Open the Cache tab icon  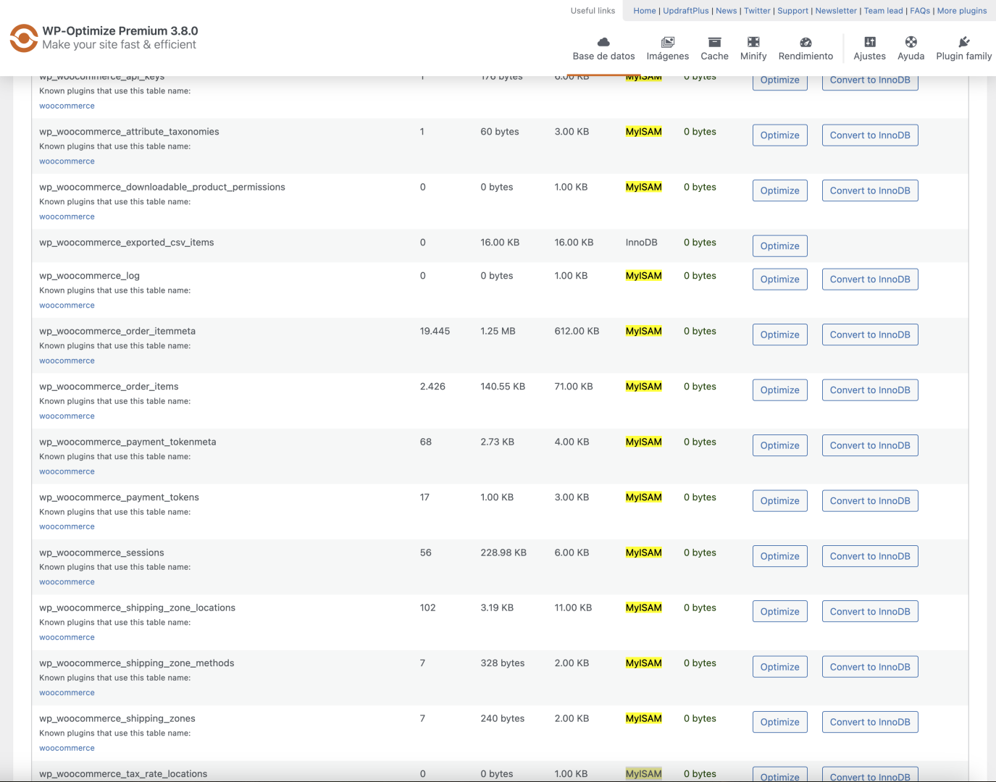[714, 42]
